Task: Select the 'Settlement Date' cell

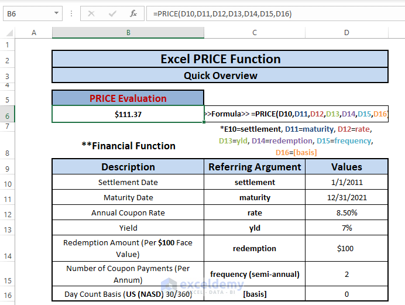Action: (128, 182)
